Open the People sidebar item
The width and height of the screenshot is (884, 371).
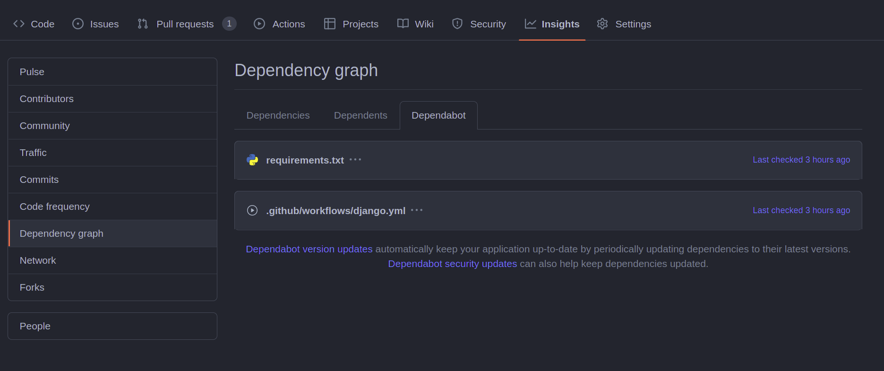[112, 326]
